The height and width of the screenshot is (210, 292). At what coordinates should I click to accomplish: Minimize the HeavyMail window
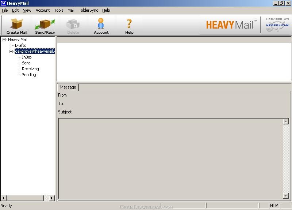tap(276, 3)
